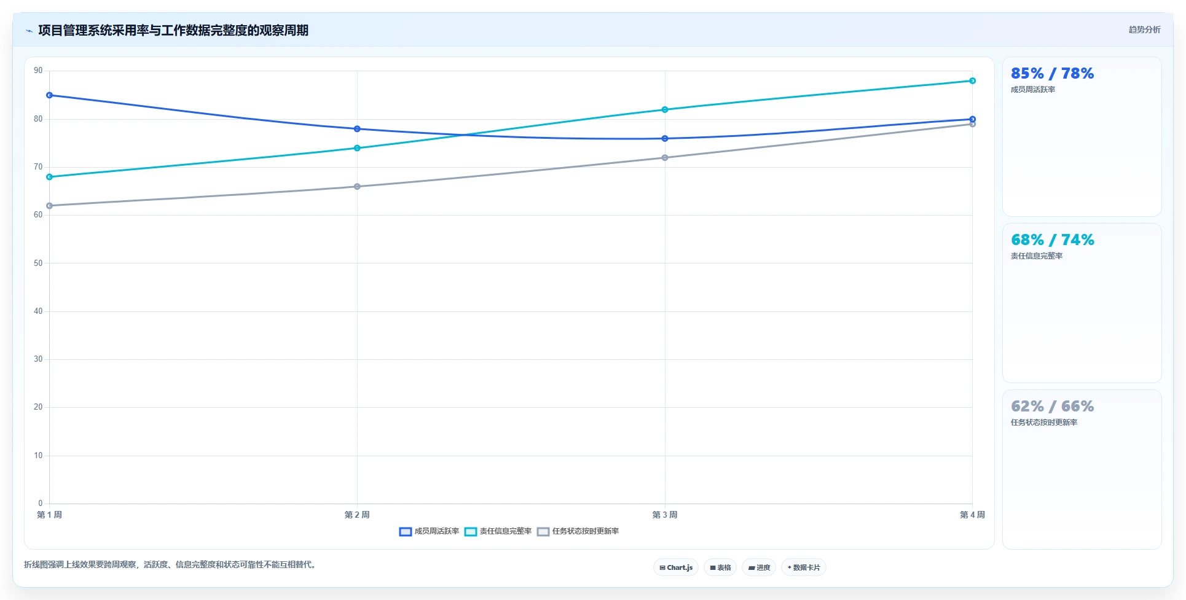Toggle the 责任信息完整率 legend label
This screenshot has width=1186, height=600.
(506, 531)
